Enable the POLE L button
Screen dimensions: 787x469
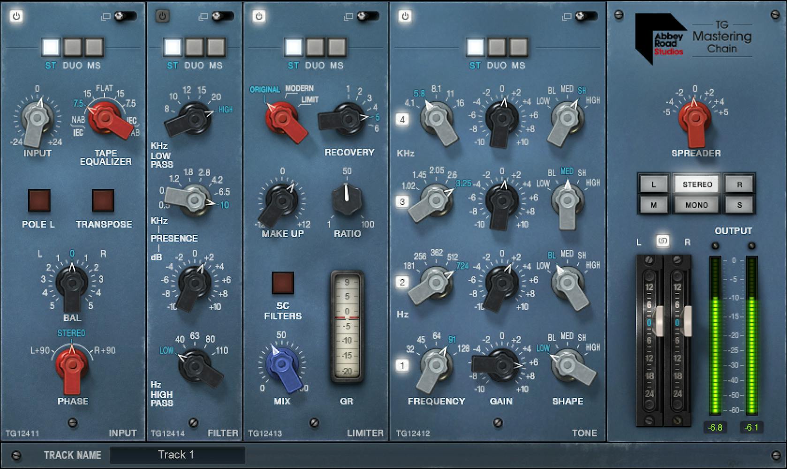pyautogui.click(x=40, y=201)
